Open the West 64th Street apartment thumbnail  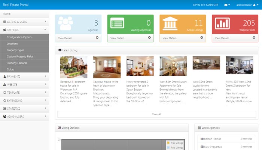[173, 66]
